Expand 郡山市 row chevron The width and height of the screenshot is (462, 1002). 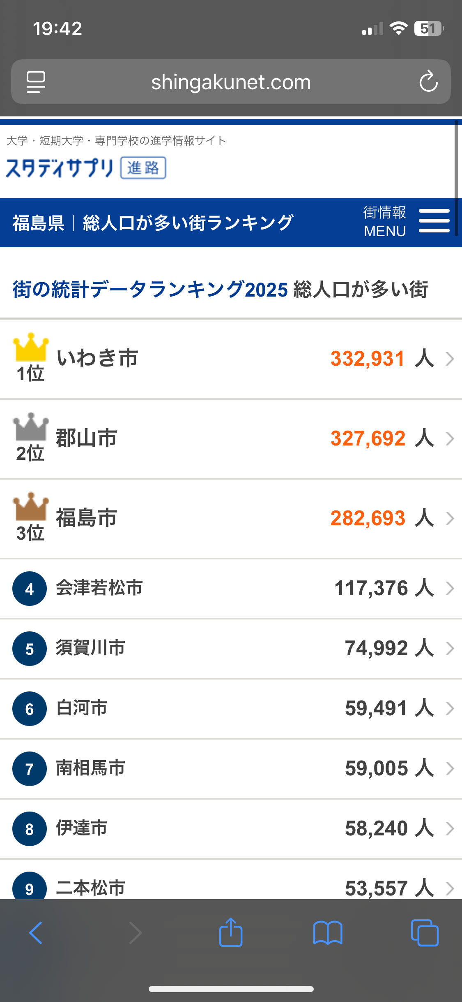click(x=450, y=438)
